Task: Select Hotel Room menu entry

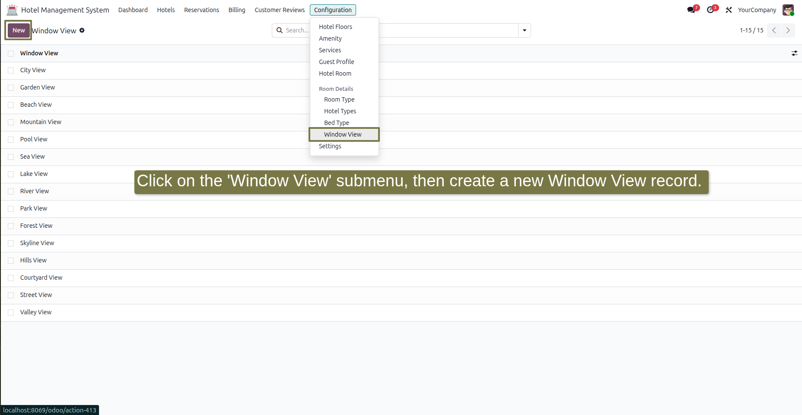Action: [x=344, y=73]
